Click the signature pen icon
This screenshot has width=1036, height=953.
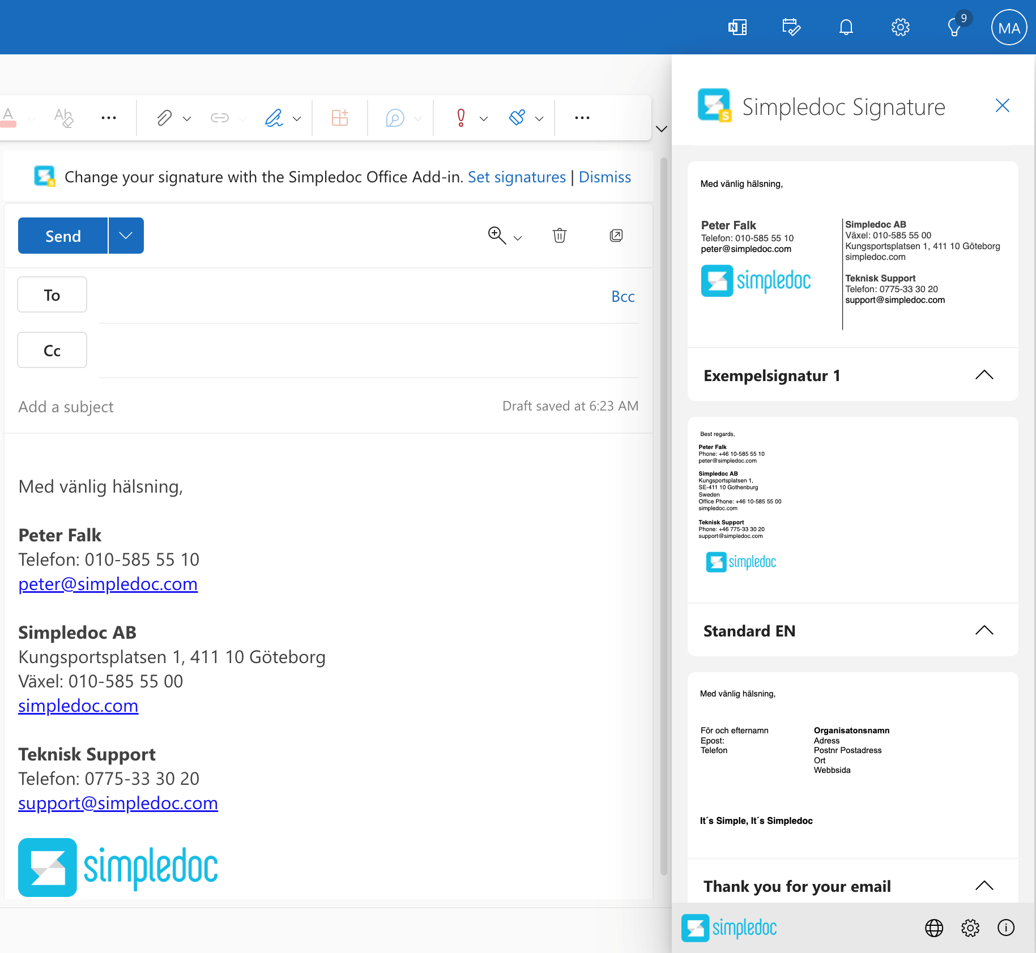[274, 118]
